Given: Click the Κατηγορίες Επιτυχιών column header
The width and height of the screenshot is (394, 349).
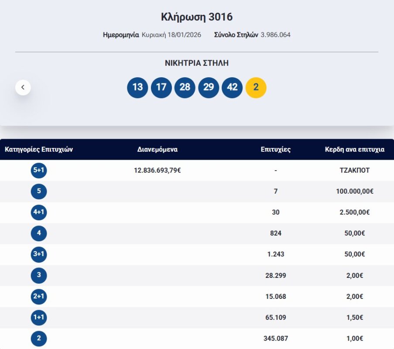Looking at the screenshot, I should tap(39, 150).
